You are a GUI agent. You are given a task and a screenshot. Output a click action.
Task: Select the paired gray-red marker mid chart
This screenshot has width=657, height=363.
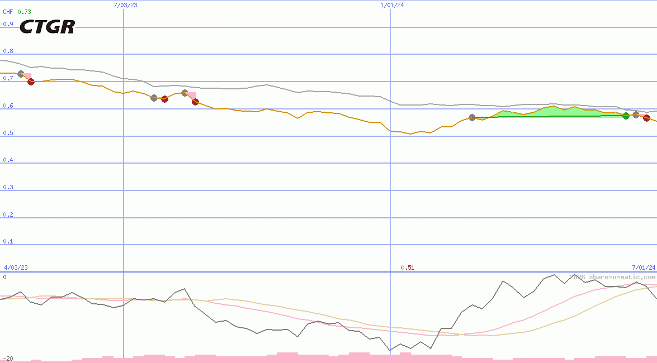tap(185, 94)
